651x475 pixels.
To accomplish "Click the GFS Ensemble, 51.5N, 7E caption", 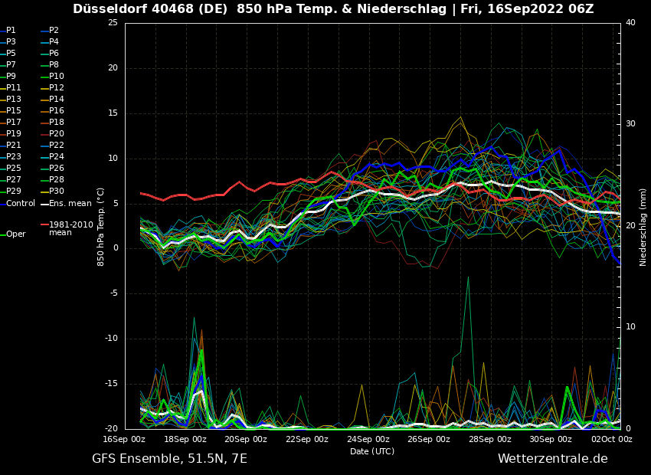I will (169, 459).
